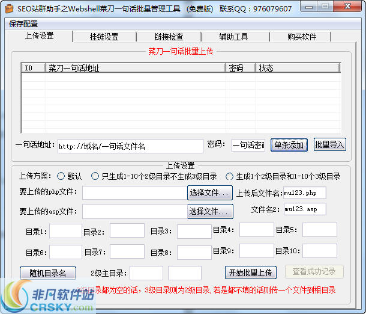The height and width of the screenshot is (314, 366).
Task: Click the briefcase app icon in title bar
Action: pyautogui.click(x=9, y=8)
